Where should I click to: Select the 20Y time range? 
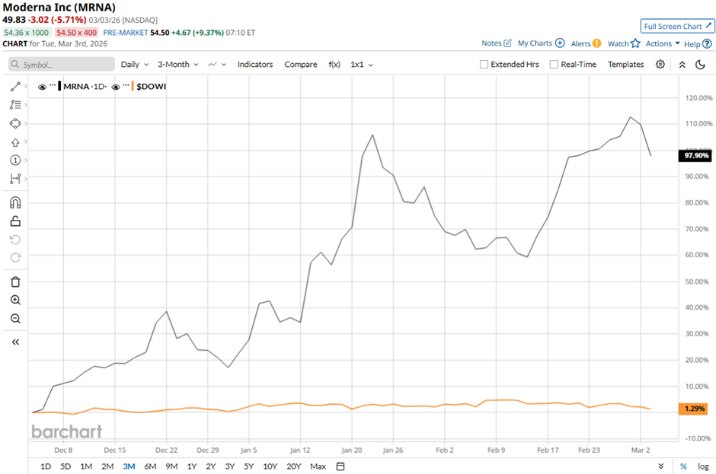click(293, 466)
